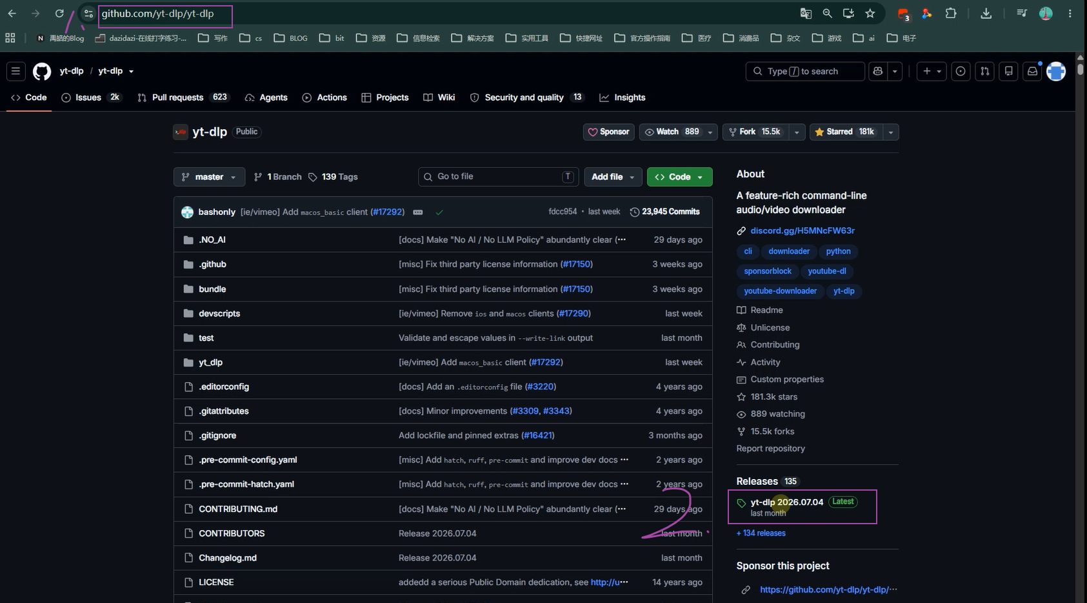View commit check status green checkmark
The width and height of the screenshot is (1087, 603).
pyautogui.click(x=439, y=212)
